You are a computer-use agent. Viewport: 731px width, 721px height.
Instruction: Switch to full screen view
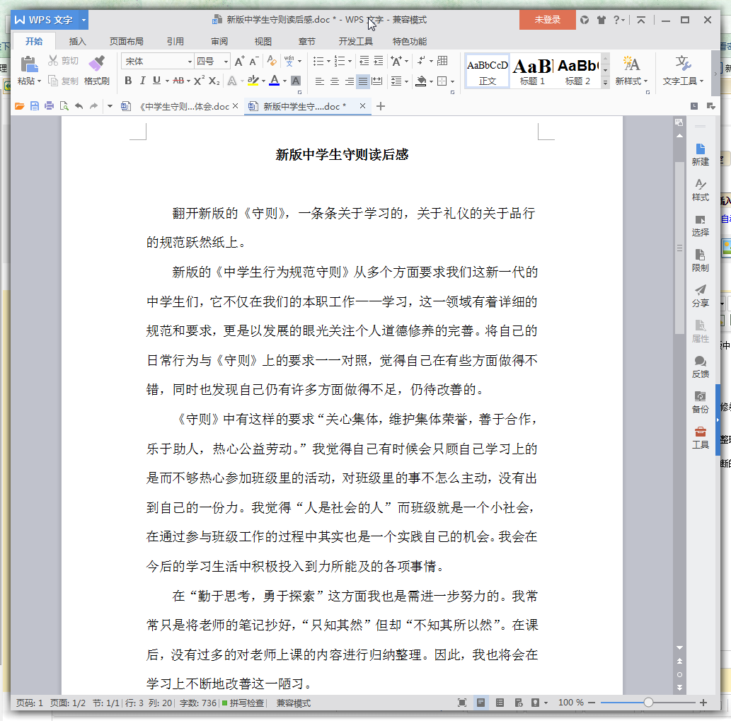462,703
